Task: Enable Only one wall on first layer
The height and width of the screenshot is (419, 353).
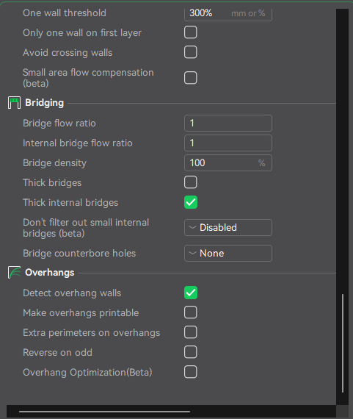Action: point(191,32)
